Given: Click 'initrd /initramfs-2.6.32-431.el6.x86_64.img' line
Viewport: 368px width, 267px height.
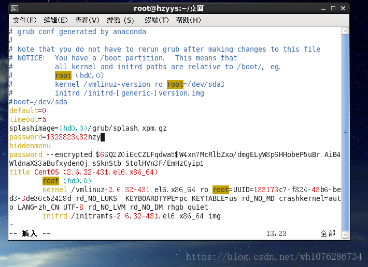Looking at the screenshot, I should [132, 216].
